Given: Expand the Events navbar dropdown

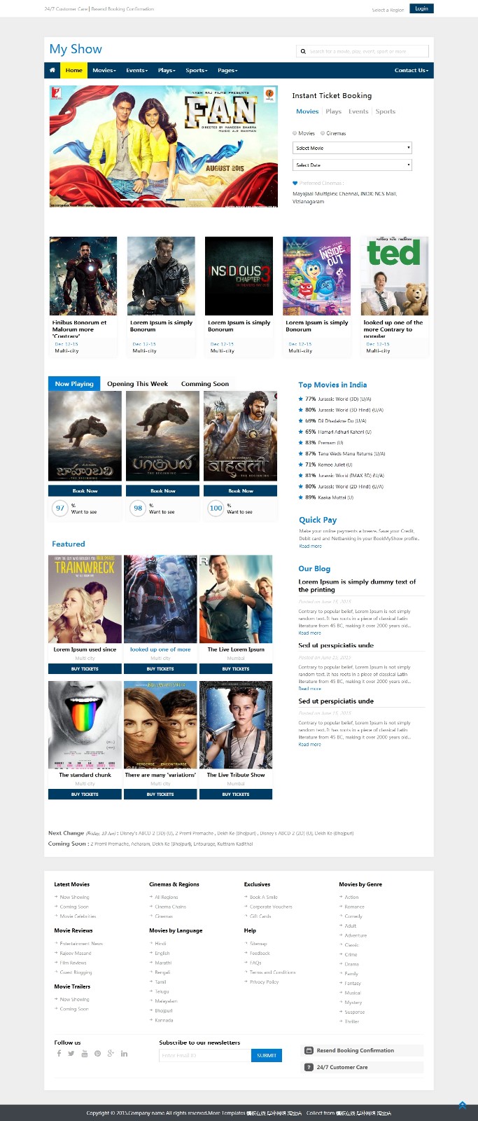Looking at the screenshot, I should point(137,70).
